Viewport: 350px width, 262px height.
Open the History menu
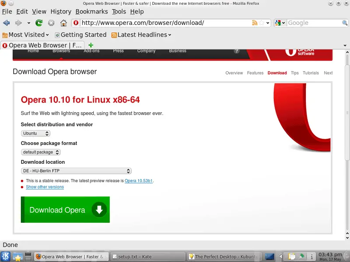(61, 12)
